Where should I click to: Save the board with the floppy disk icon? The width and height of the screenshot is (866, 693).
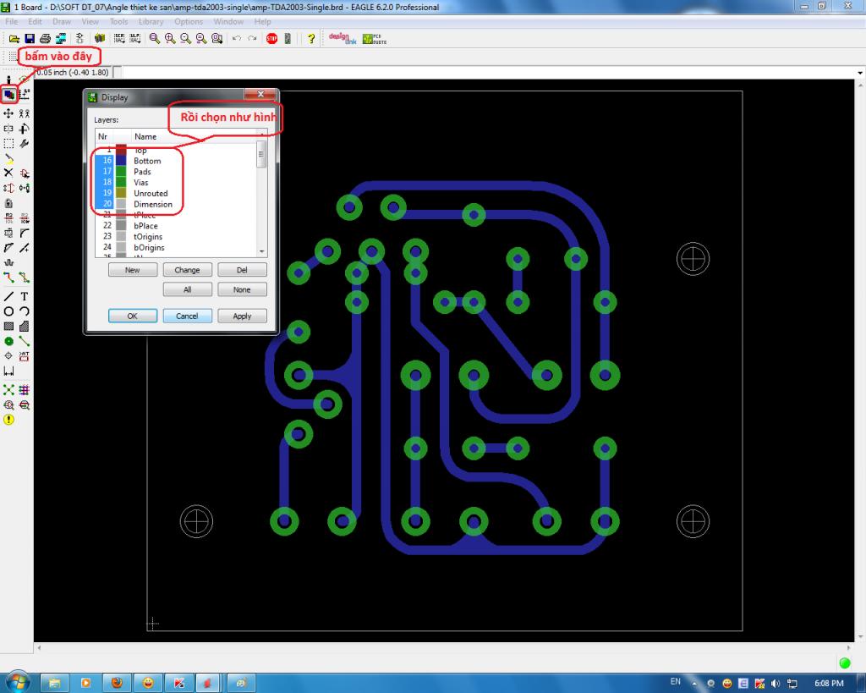pyautogui.click(x=30, y=39)
